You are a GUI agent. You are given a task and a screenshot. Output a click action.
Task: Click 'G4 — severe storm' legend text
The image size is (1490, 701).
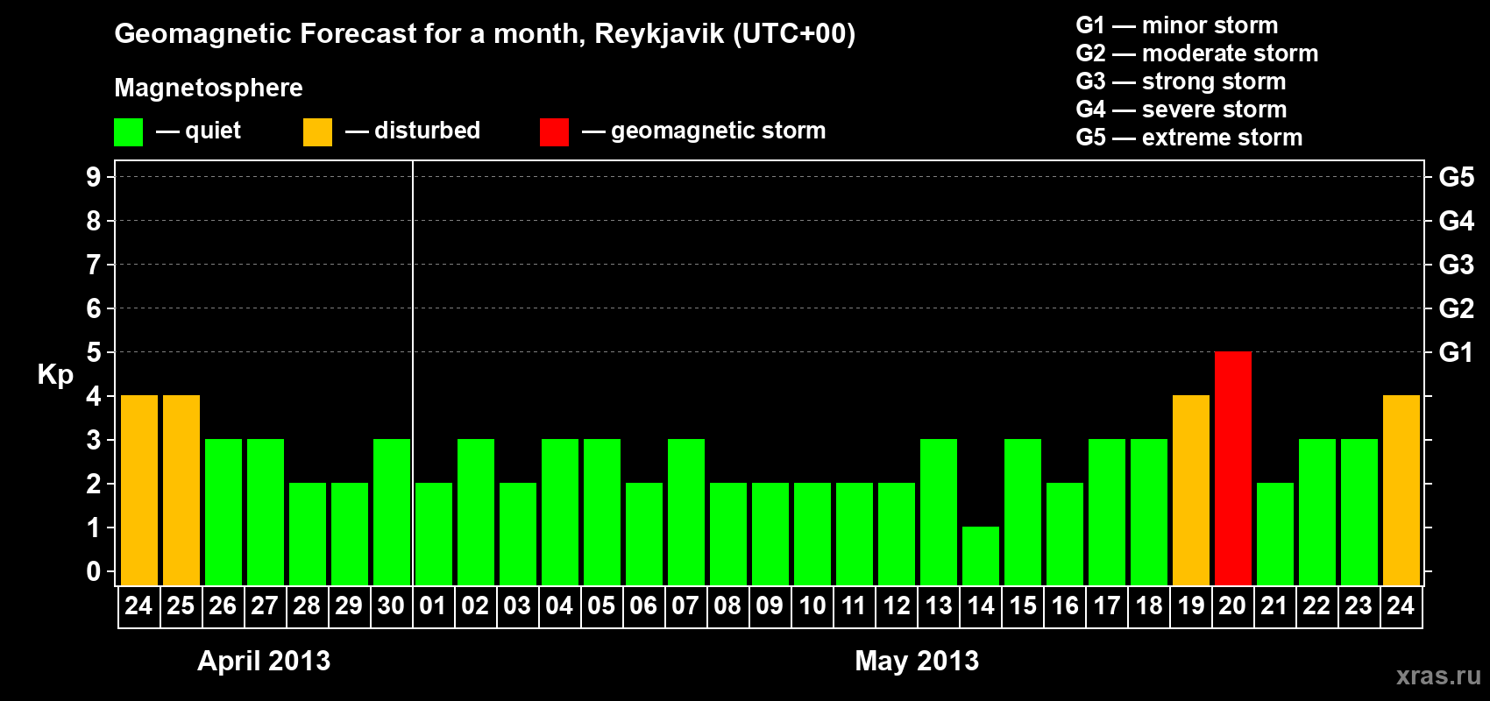(1181, 110)
